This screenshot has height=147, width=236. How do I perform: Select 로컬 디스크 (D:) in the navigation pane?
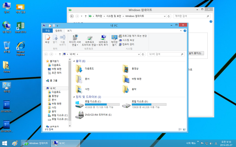coord(58,119)
